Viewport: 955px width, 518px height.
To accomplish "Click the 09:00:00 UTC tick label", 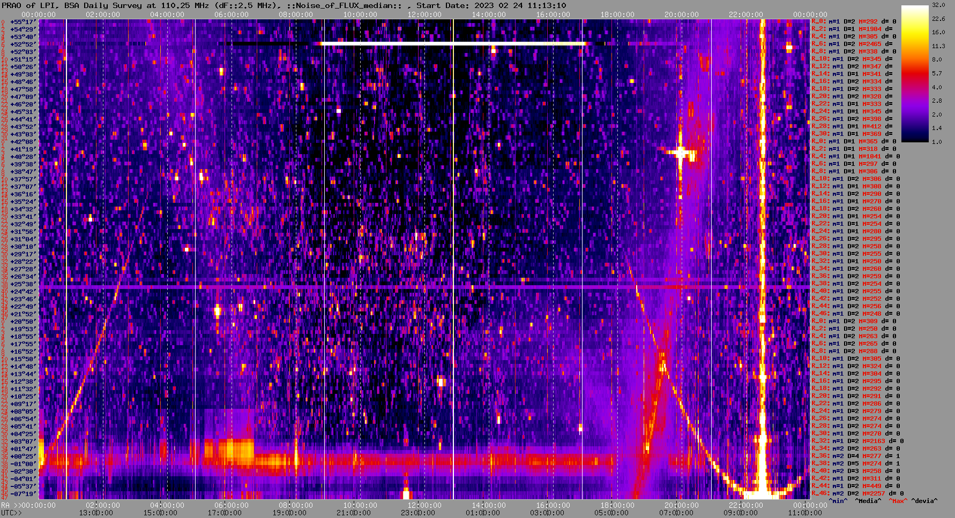I will pos(740,513).
